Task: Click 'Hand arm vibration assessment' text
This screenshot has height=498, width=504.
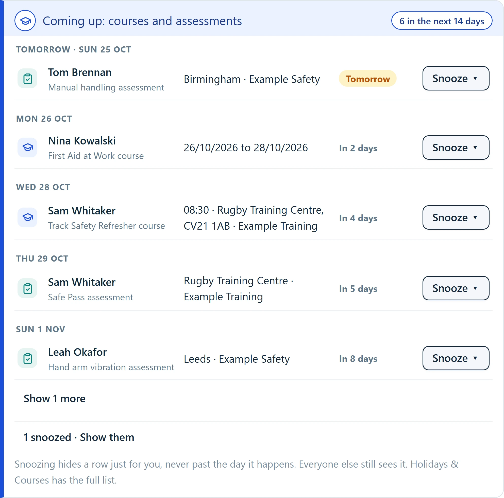Action: 111,367
